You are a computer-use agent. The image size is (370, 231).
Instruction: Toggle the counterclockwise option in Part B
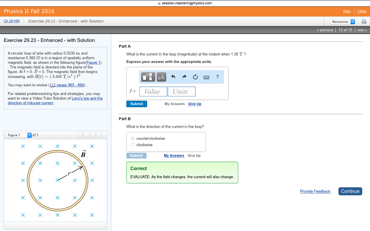coord(133,138)
